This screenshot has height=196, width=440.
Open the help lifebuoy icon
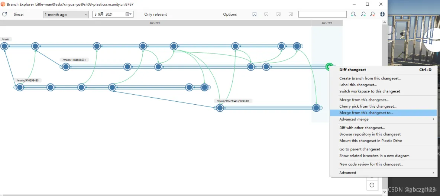point(382,14)
